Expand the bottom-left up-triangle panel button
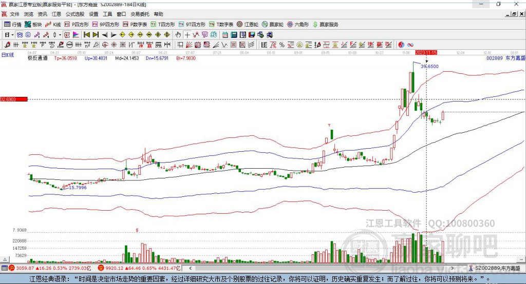The width and height of the screenshot is (526, 284). (5, 259)
